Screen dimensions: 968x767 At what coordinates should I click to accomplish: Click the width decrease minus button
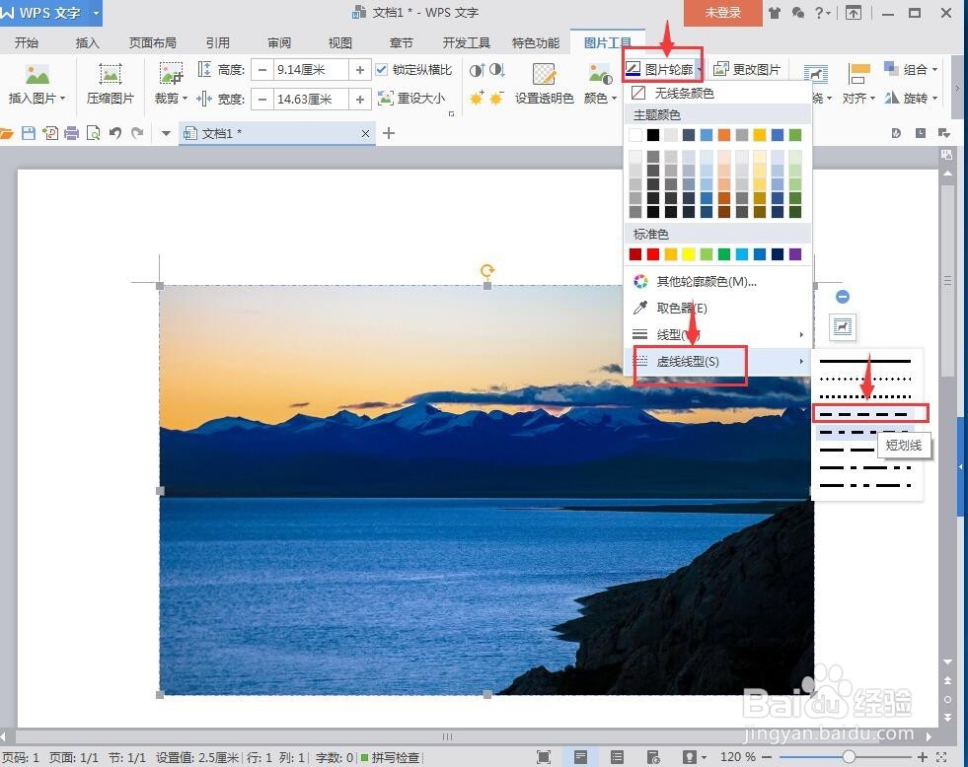[x=261, y=99]
